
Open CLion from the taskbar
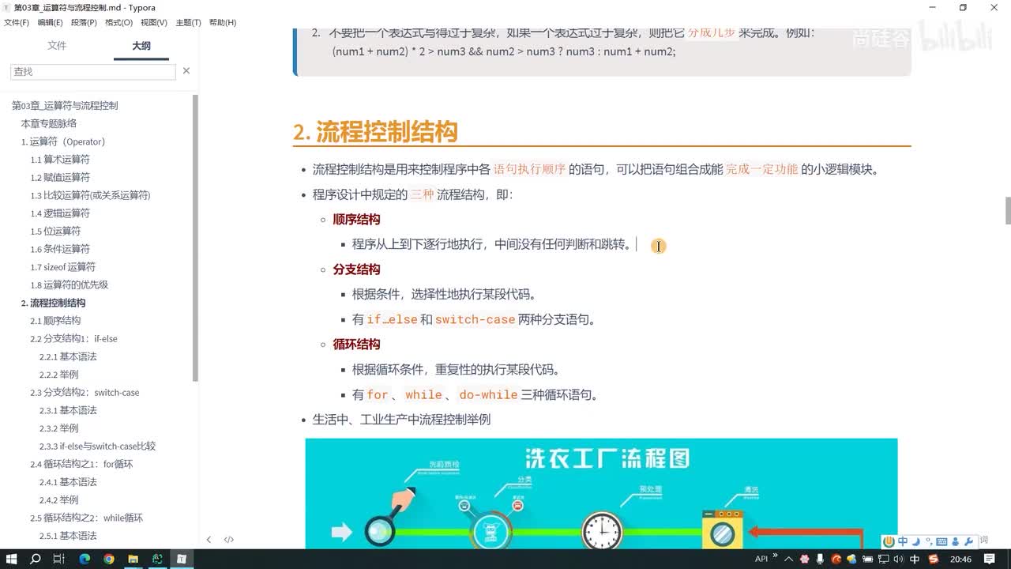point(157,559)
